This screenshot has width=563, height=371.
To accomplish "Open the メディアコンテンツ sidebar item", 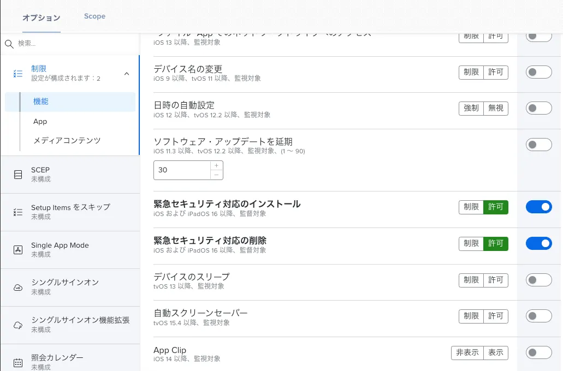I will [x=67, y=140].
